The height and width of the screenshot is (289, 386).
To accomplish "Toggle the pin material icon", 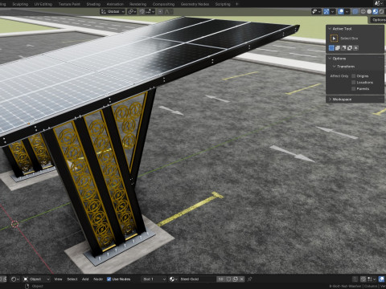I will pyautogui.click(x=250, y=279).
